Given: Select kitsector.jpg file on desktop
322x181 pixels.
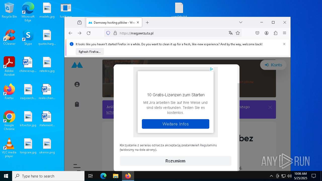Looking at the screenshot, I should pyautogui.click(x=28, y=119).
